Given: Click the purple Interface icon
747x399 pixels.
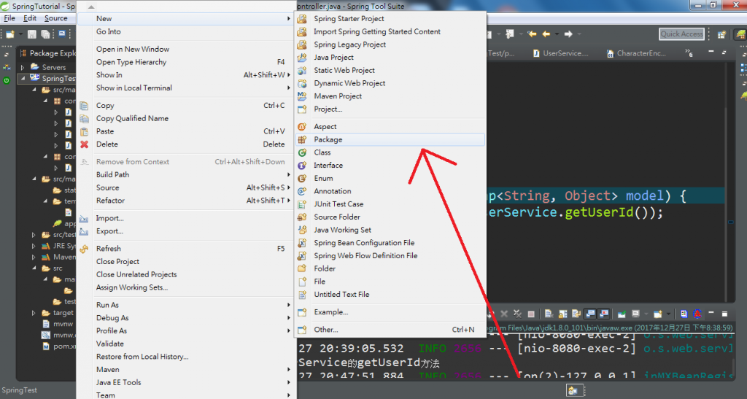Looking at the screenshot, I should 302,166.
